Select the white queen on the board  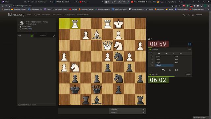coord(107,46)
